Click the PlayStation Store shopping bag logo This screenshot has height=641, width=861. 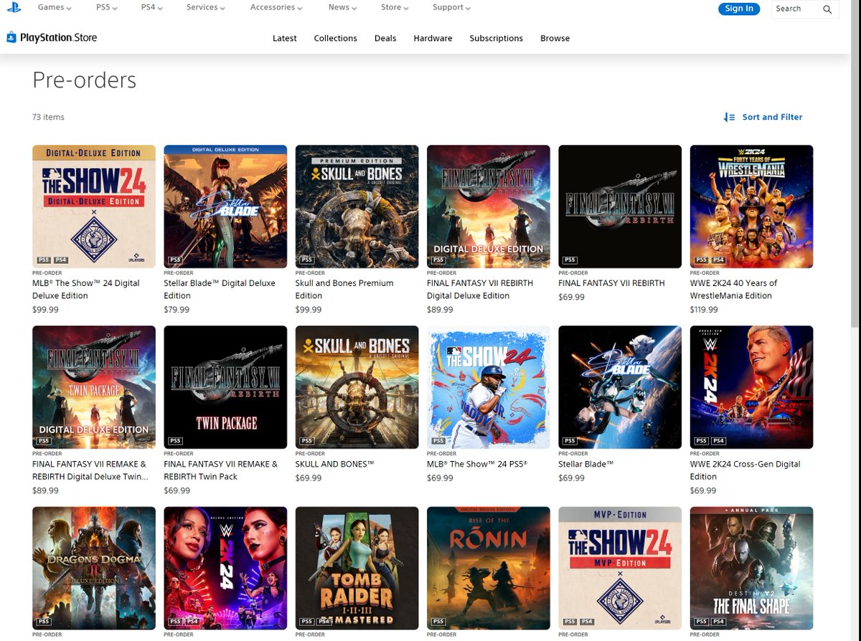(11, 37)
